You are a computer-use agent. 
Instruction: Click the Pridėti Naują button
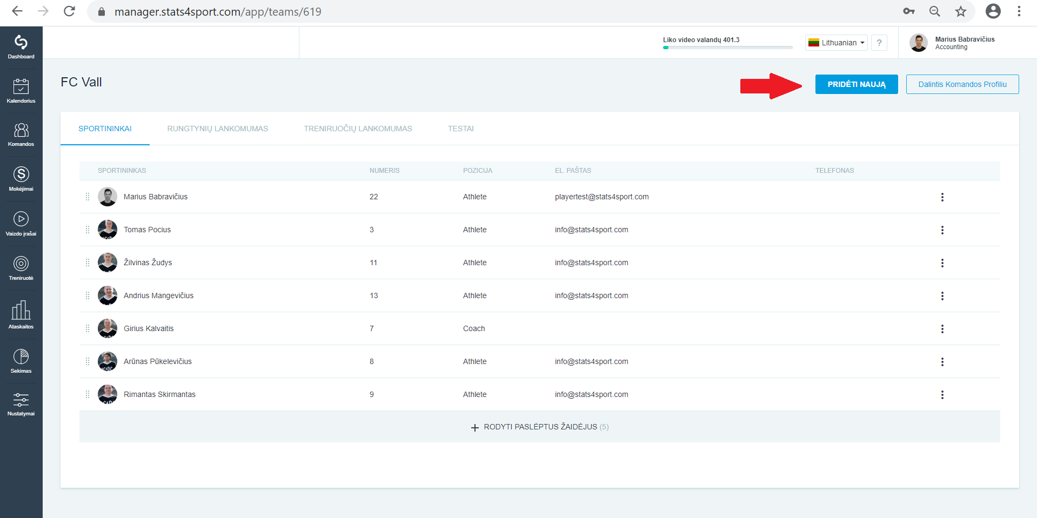coord(857,84)
